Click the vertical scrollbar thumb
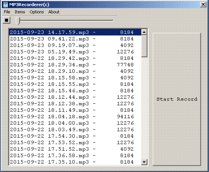Image resolution: width=209 pixels, height=172 pixels. click(144, 46)
